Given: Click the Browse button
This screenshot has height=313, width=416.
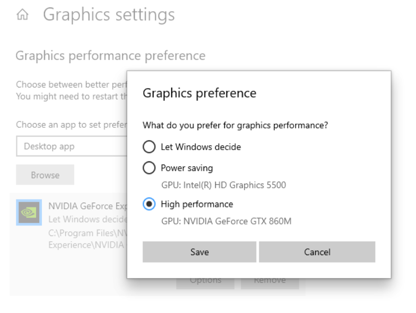Looking at the screenshot, I should tap(45, 175).
